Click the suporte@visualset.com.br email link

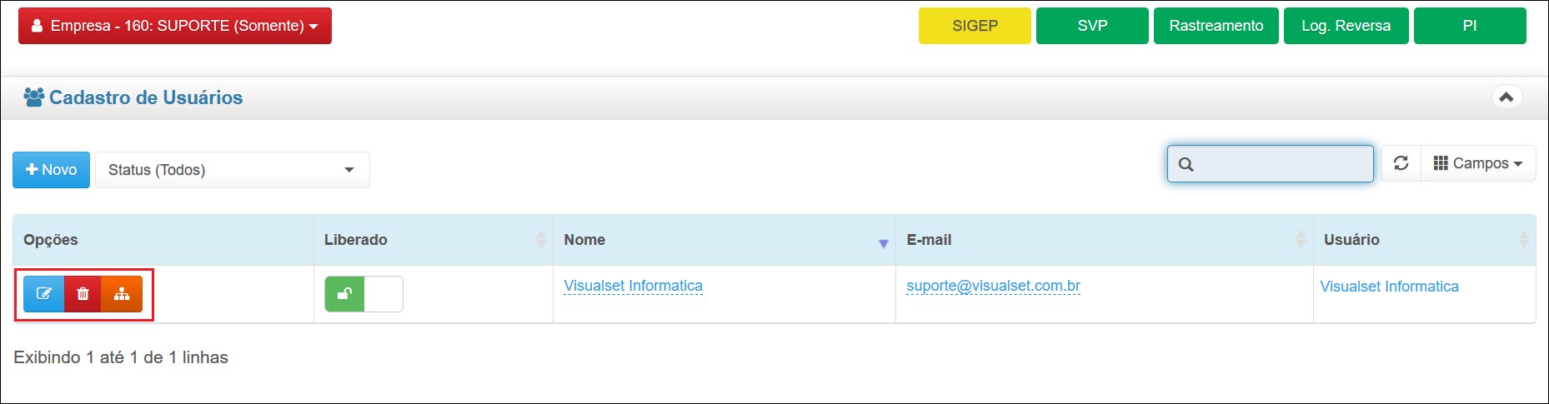[993, 286]
